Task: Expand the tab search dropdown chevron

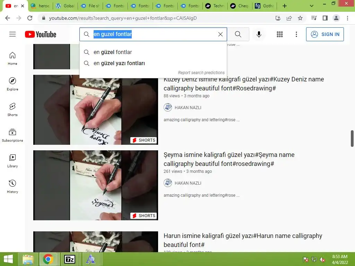Action: tap(312, 6)
